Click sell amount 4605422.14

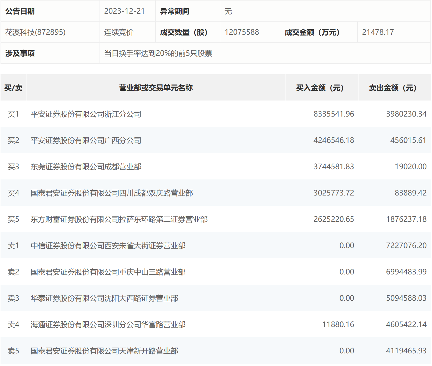(x=406, y=324)
